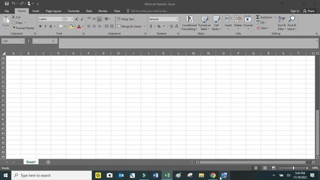320x180 pixels.
Task: Click the Share button
Action: [308, 11]
